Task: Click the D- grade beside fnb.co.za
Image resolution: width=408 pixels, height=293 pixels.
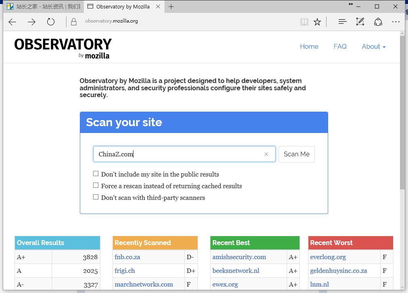Action: 190,257
